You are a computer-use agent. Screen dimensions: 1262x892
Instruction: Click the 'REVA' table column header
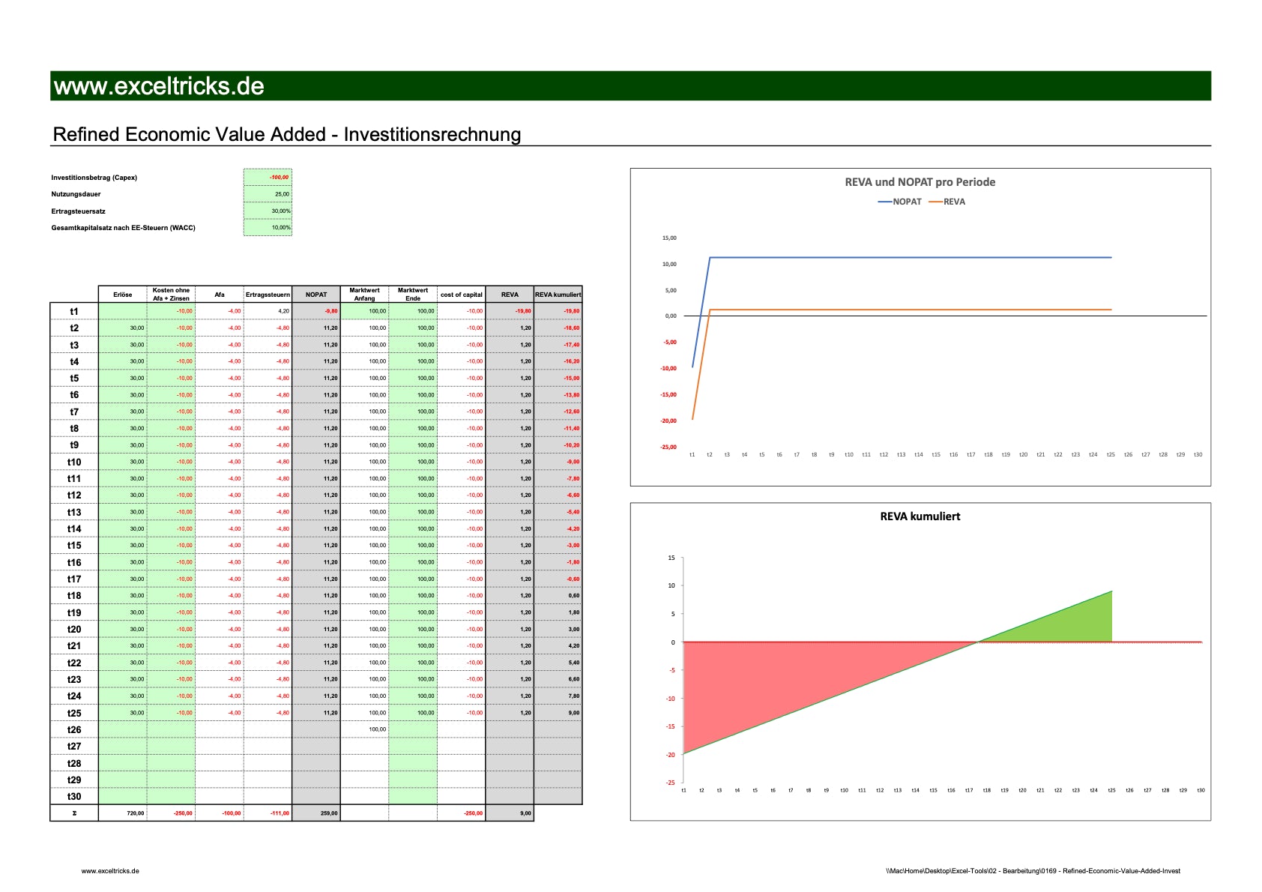click(510, 295)
